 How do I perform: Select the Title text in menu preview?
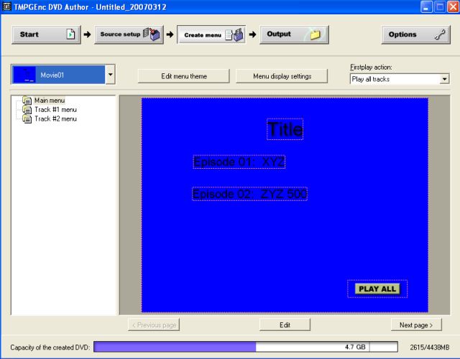tap(285, 129)
